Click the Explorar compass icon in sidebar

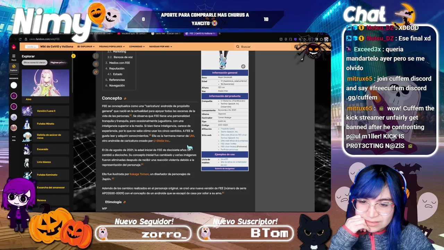pyautogui.click(x=14, y=66)
